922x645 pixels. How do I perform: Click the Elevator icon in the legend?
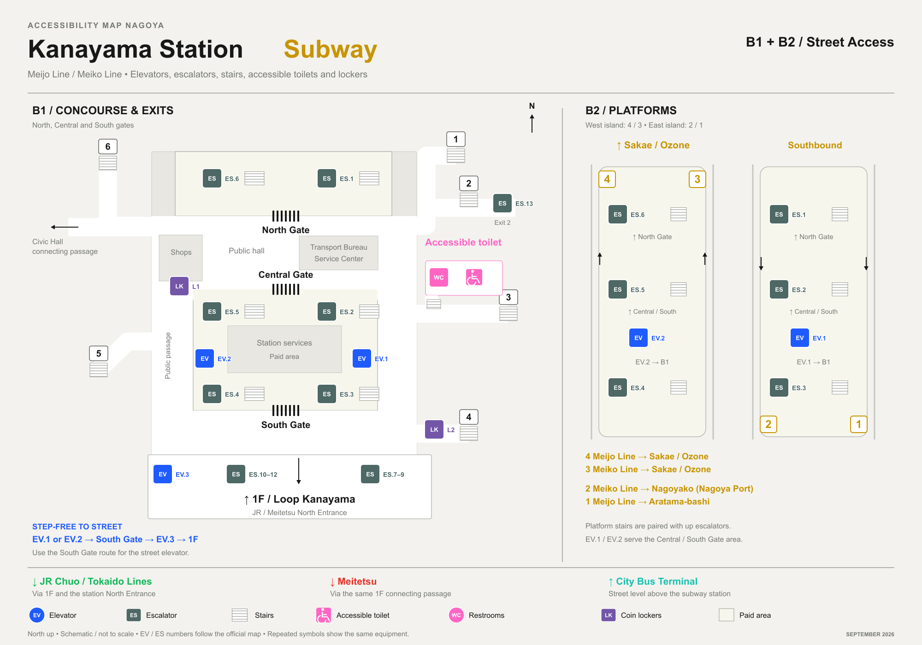click(x=37, y=615)
